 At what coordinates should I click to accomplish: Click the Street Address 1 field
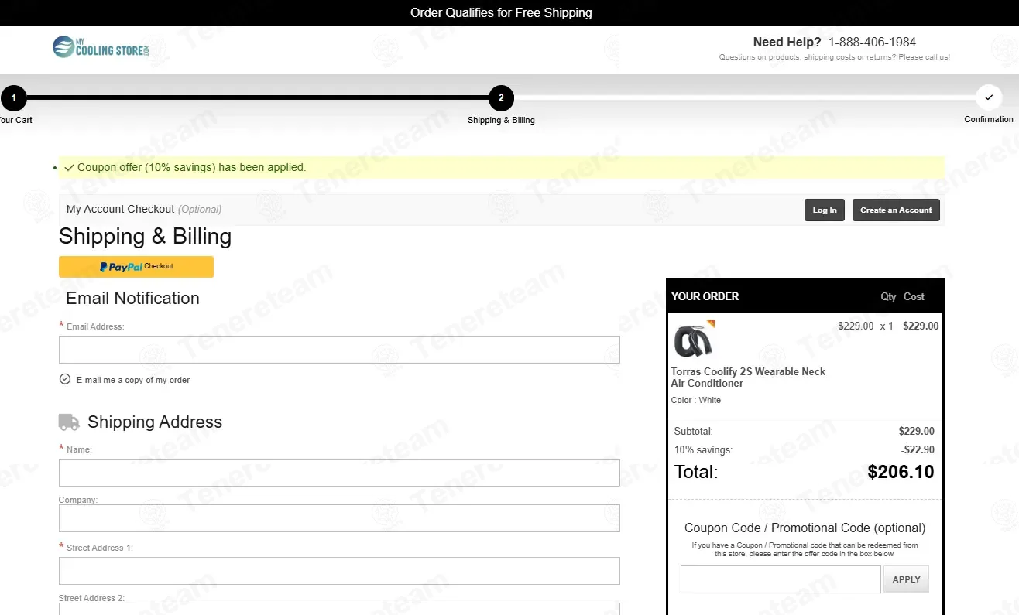pyautogui.click(x=339, y=571)
